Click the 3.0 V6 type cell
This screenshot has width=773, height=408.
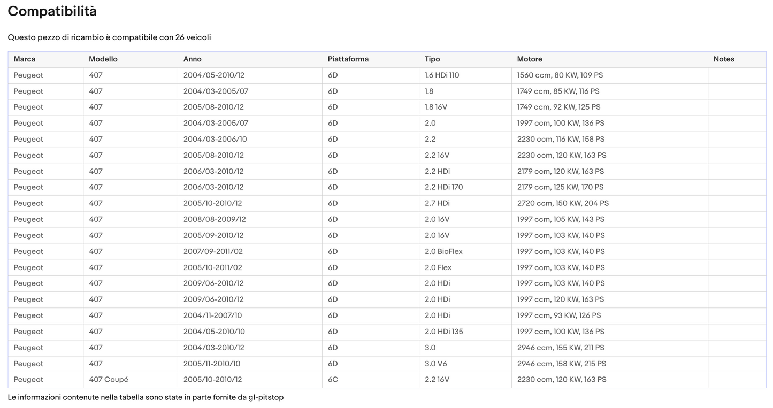click(435, 364)
